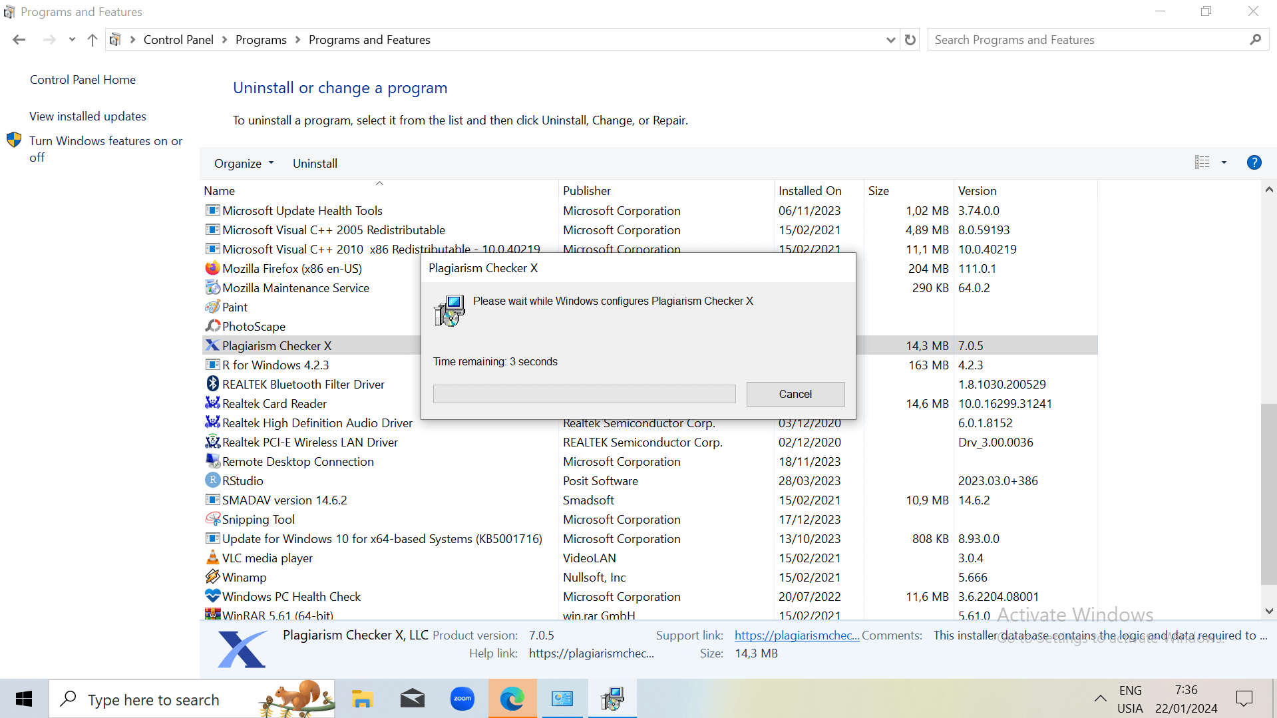This screenshot has width=1277, height=718.
Task: Select Microsoft Update Health Tools row
Action: click(649, 210)
